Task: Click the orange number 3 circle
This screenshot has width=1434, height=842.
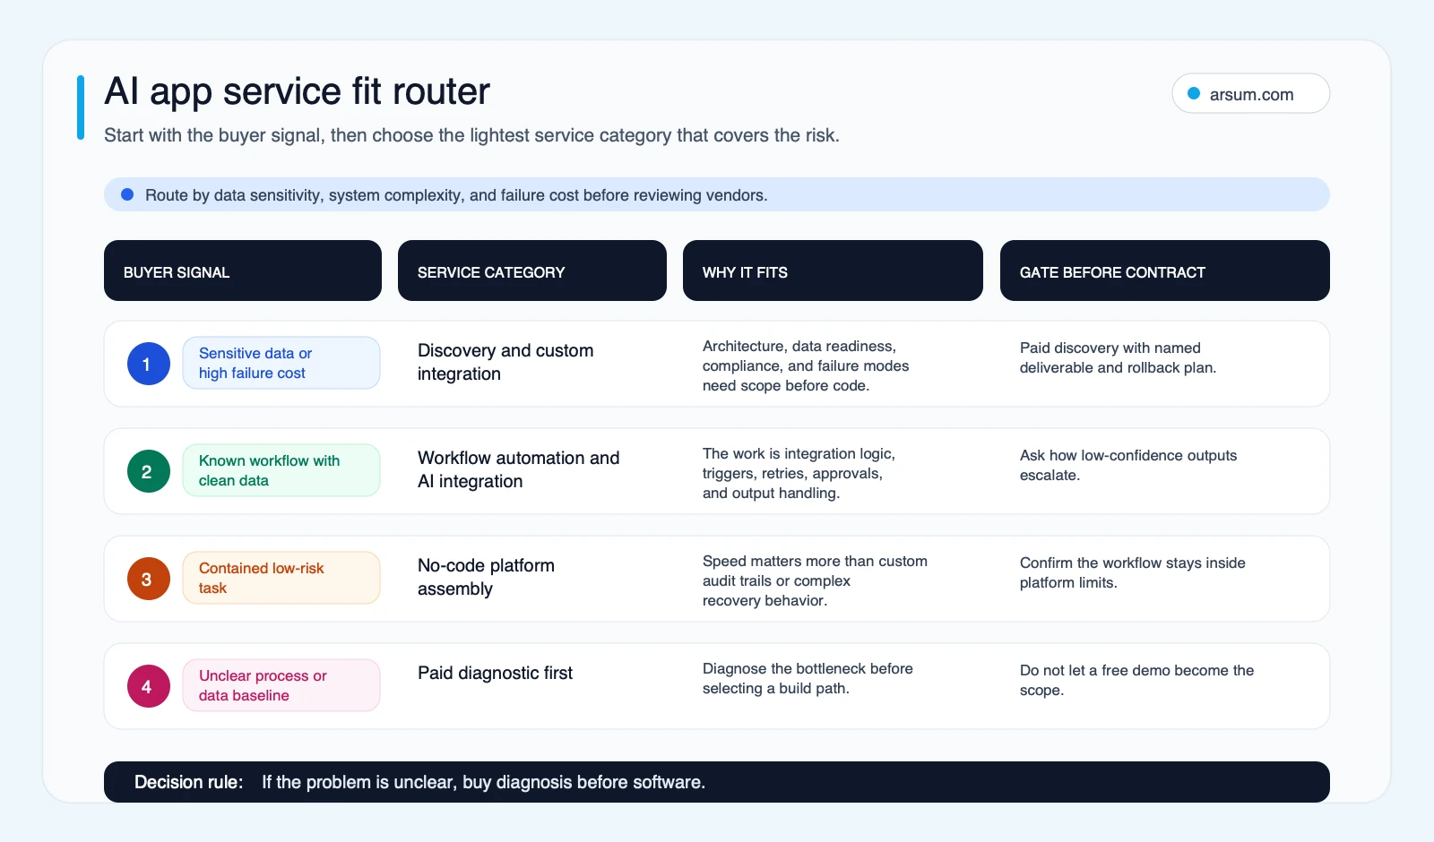Action: [149, 579]
